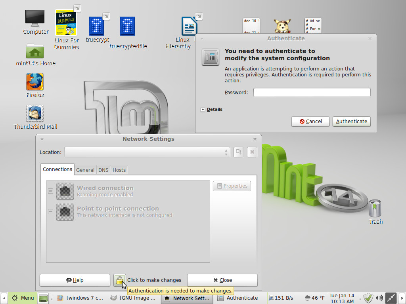Cancel the authentication dialog
The width and height of the screenshot is (406, 304).
pos(310,122)
